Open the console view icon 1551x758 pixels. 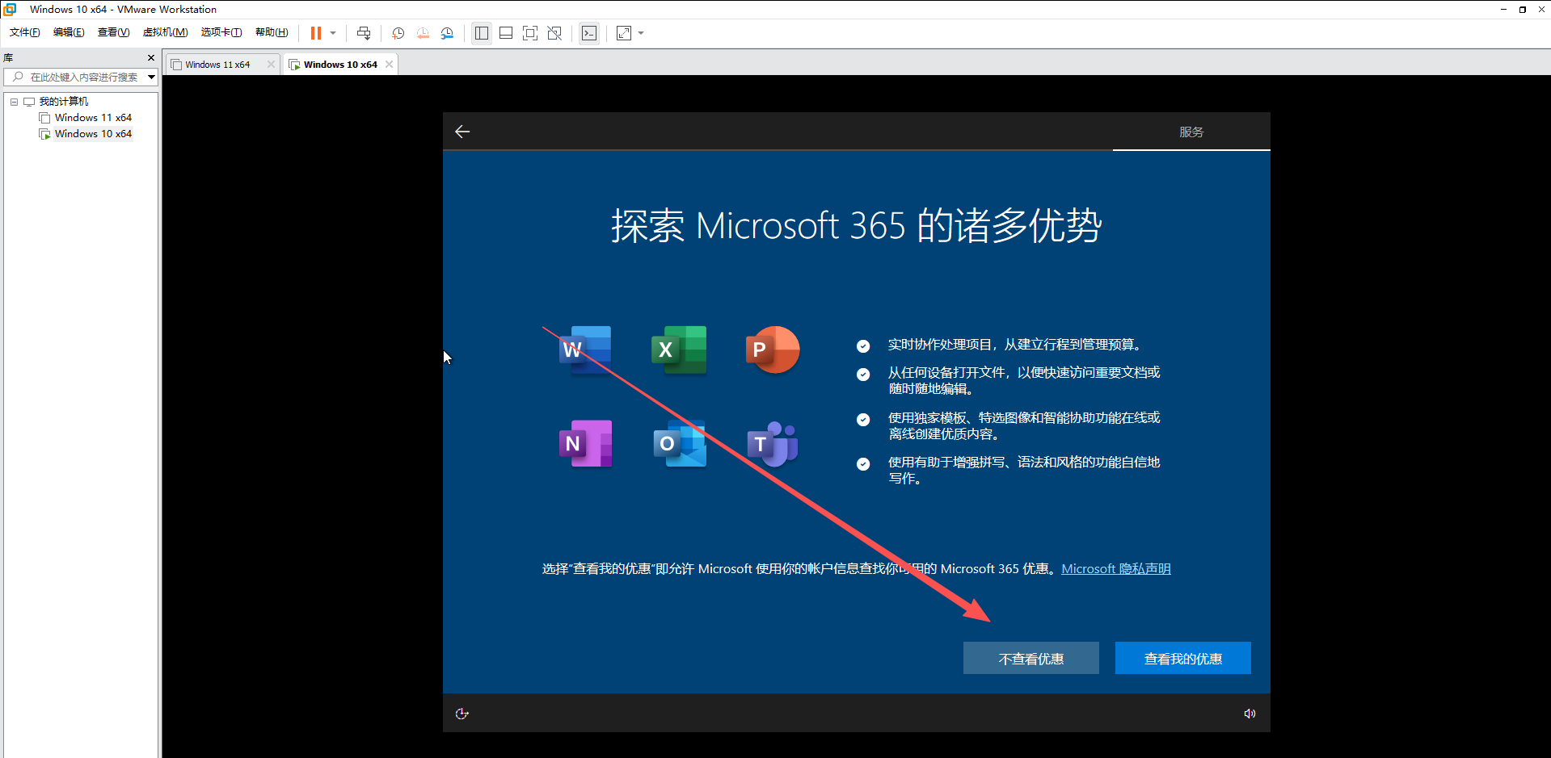(589, 33)
